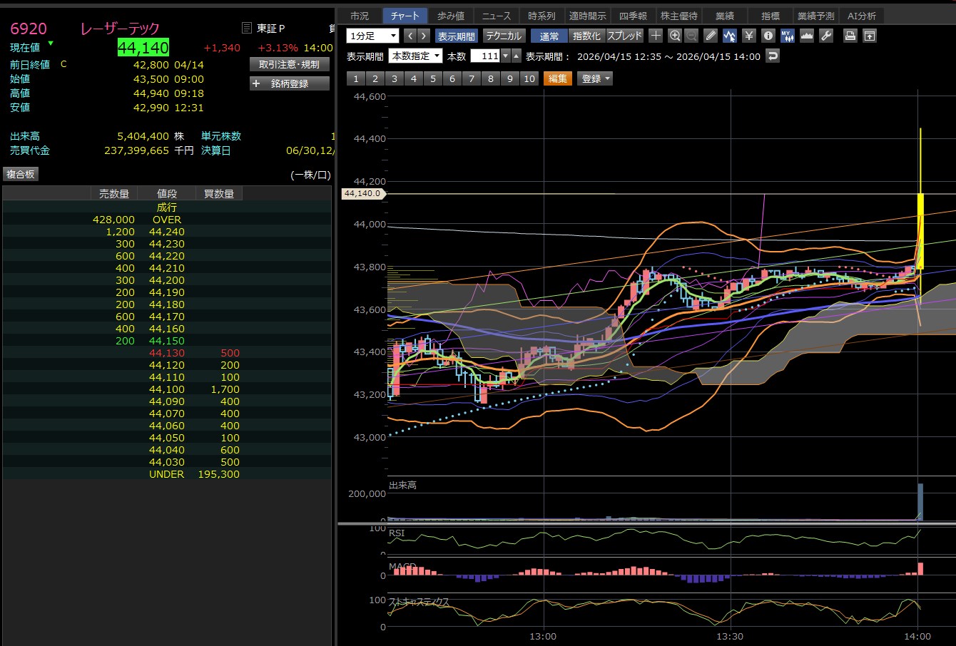
Task: Expand the 登録 dropdown button
Action: (596, 78)
